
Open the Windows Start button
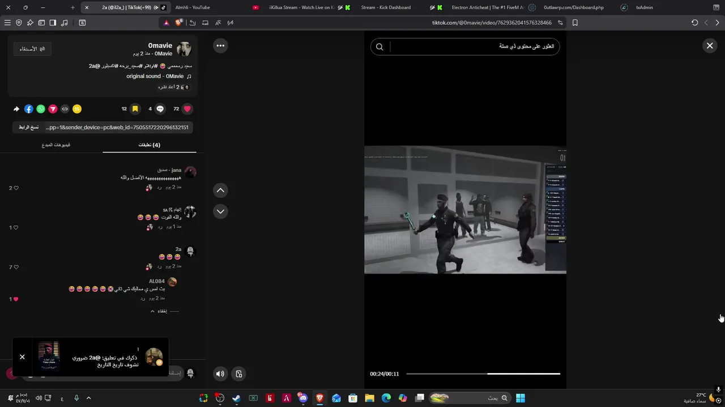520,398
